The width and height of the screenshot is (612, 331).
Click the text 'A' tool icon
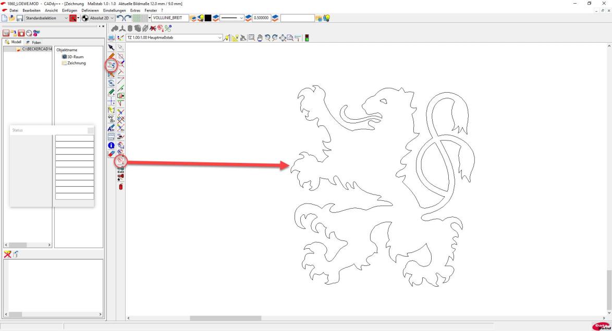tap(111, 128)
